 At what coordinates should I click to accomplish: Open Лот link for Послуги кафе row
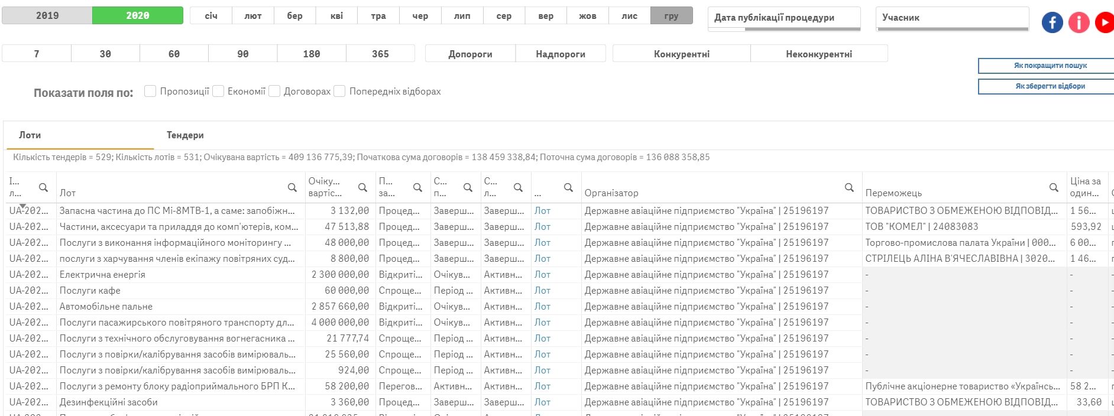click(x=542, y=291)
